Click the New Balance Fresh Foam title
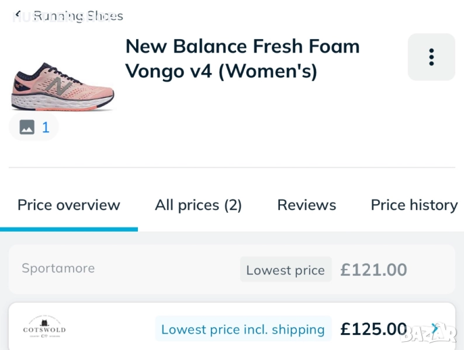The height and width of the screenshot is (350, 464). pos(243,58)
